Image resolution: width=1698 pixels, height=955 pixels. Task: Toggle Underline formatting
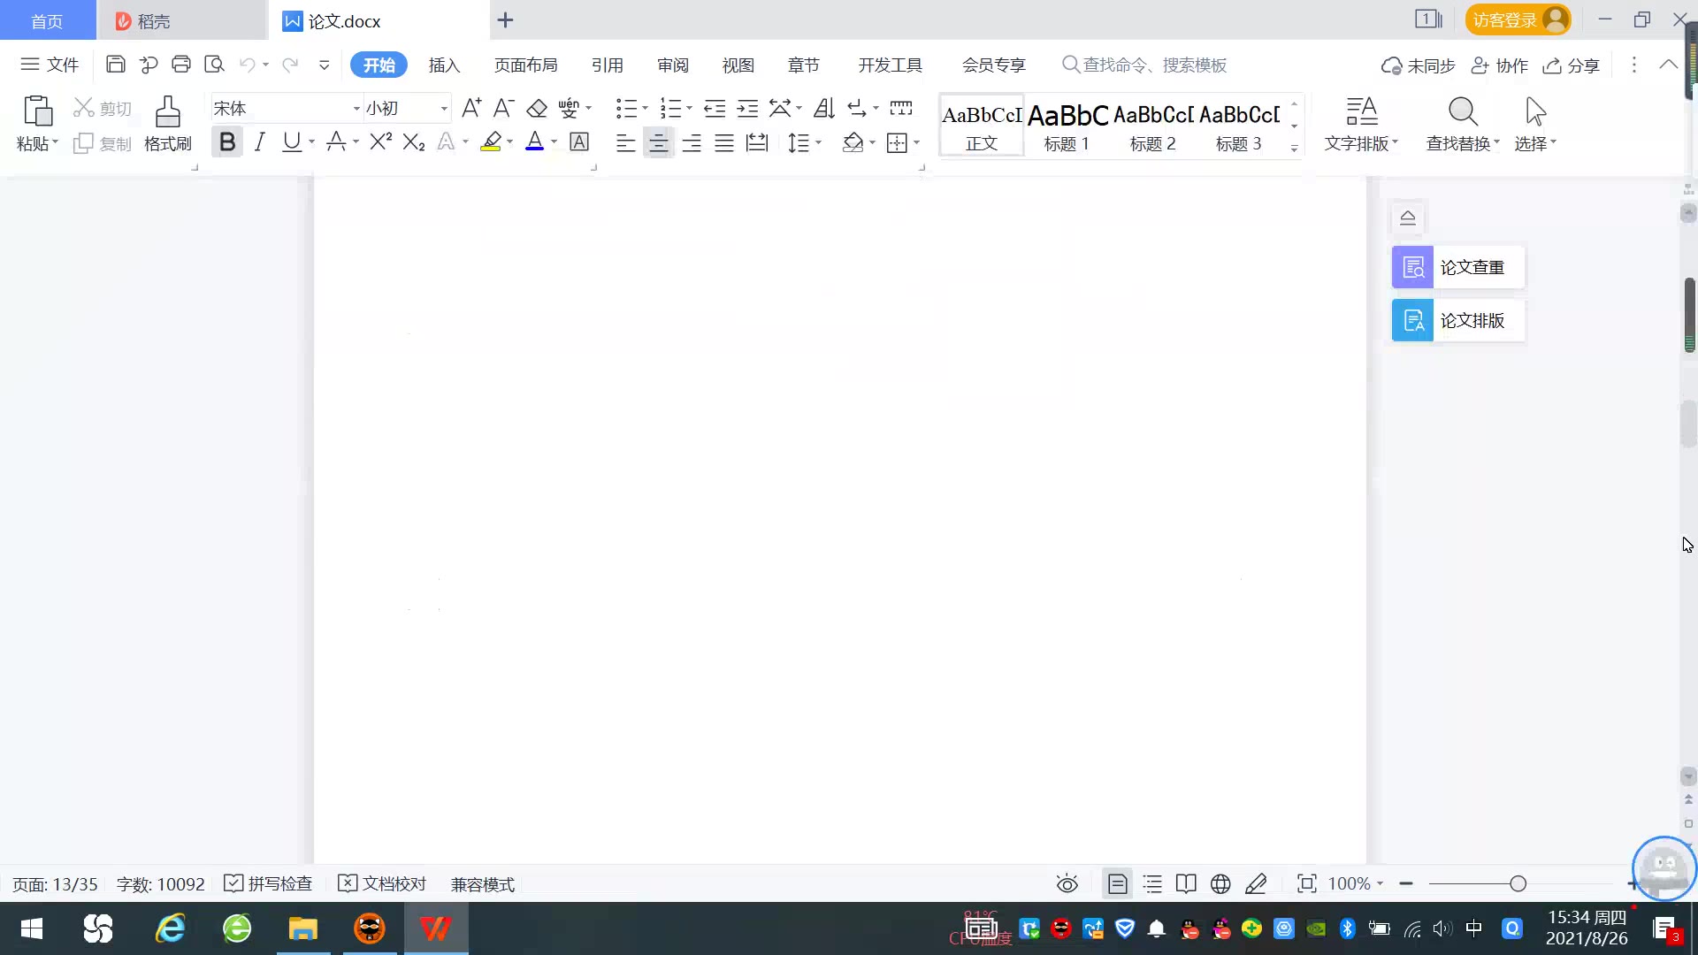click(291, 141)
